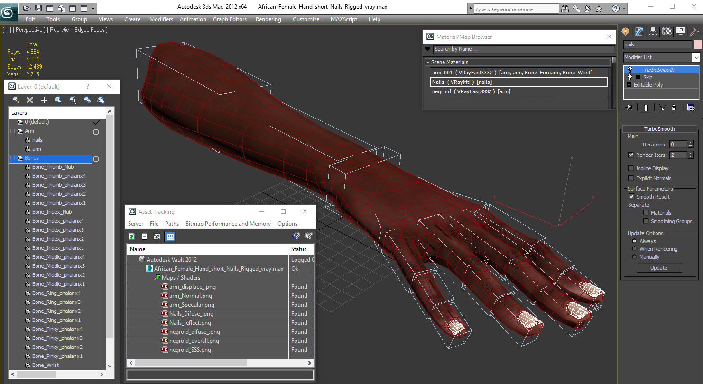Check the Separate by Materials checkbox
Viewport: 703px width, 384px height.
click(646, 213)
